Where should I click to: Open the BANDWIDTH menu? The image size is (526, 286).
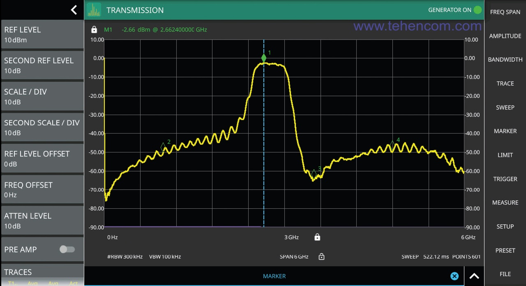(x=505, y=60)
